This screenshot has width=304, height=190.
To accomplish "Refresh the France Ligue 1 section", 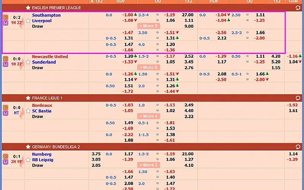I will pos(298,98).
